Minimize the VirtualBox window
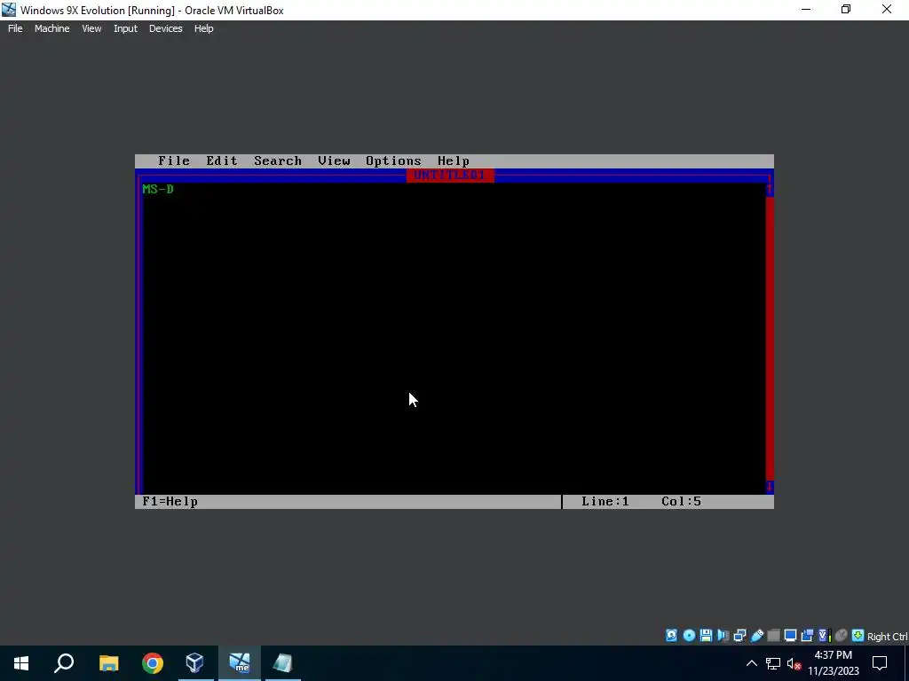This screenshot has height=681, width=909. pyautogui.click(x=806, y=10)
